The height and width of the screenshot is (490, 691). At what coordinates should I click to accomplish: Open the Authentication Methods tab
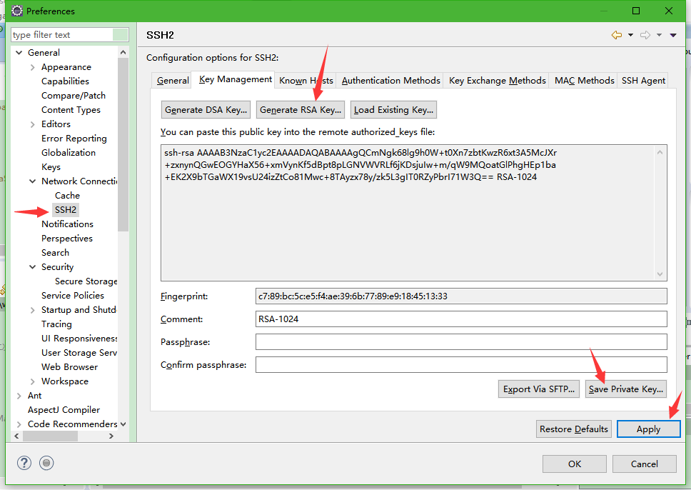point(390,80)
